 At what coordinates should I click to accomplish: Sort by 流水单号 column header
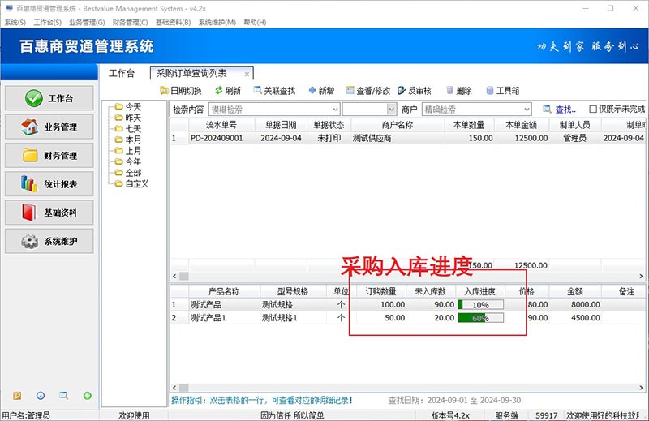pos(221,125)
